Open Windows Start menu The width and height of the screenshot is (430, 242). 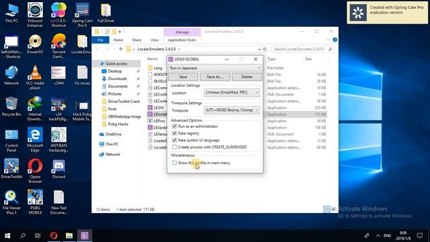pos(7,235)
